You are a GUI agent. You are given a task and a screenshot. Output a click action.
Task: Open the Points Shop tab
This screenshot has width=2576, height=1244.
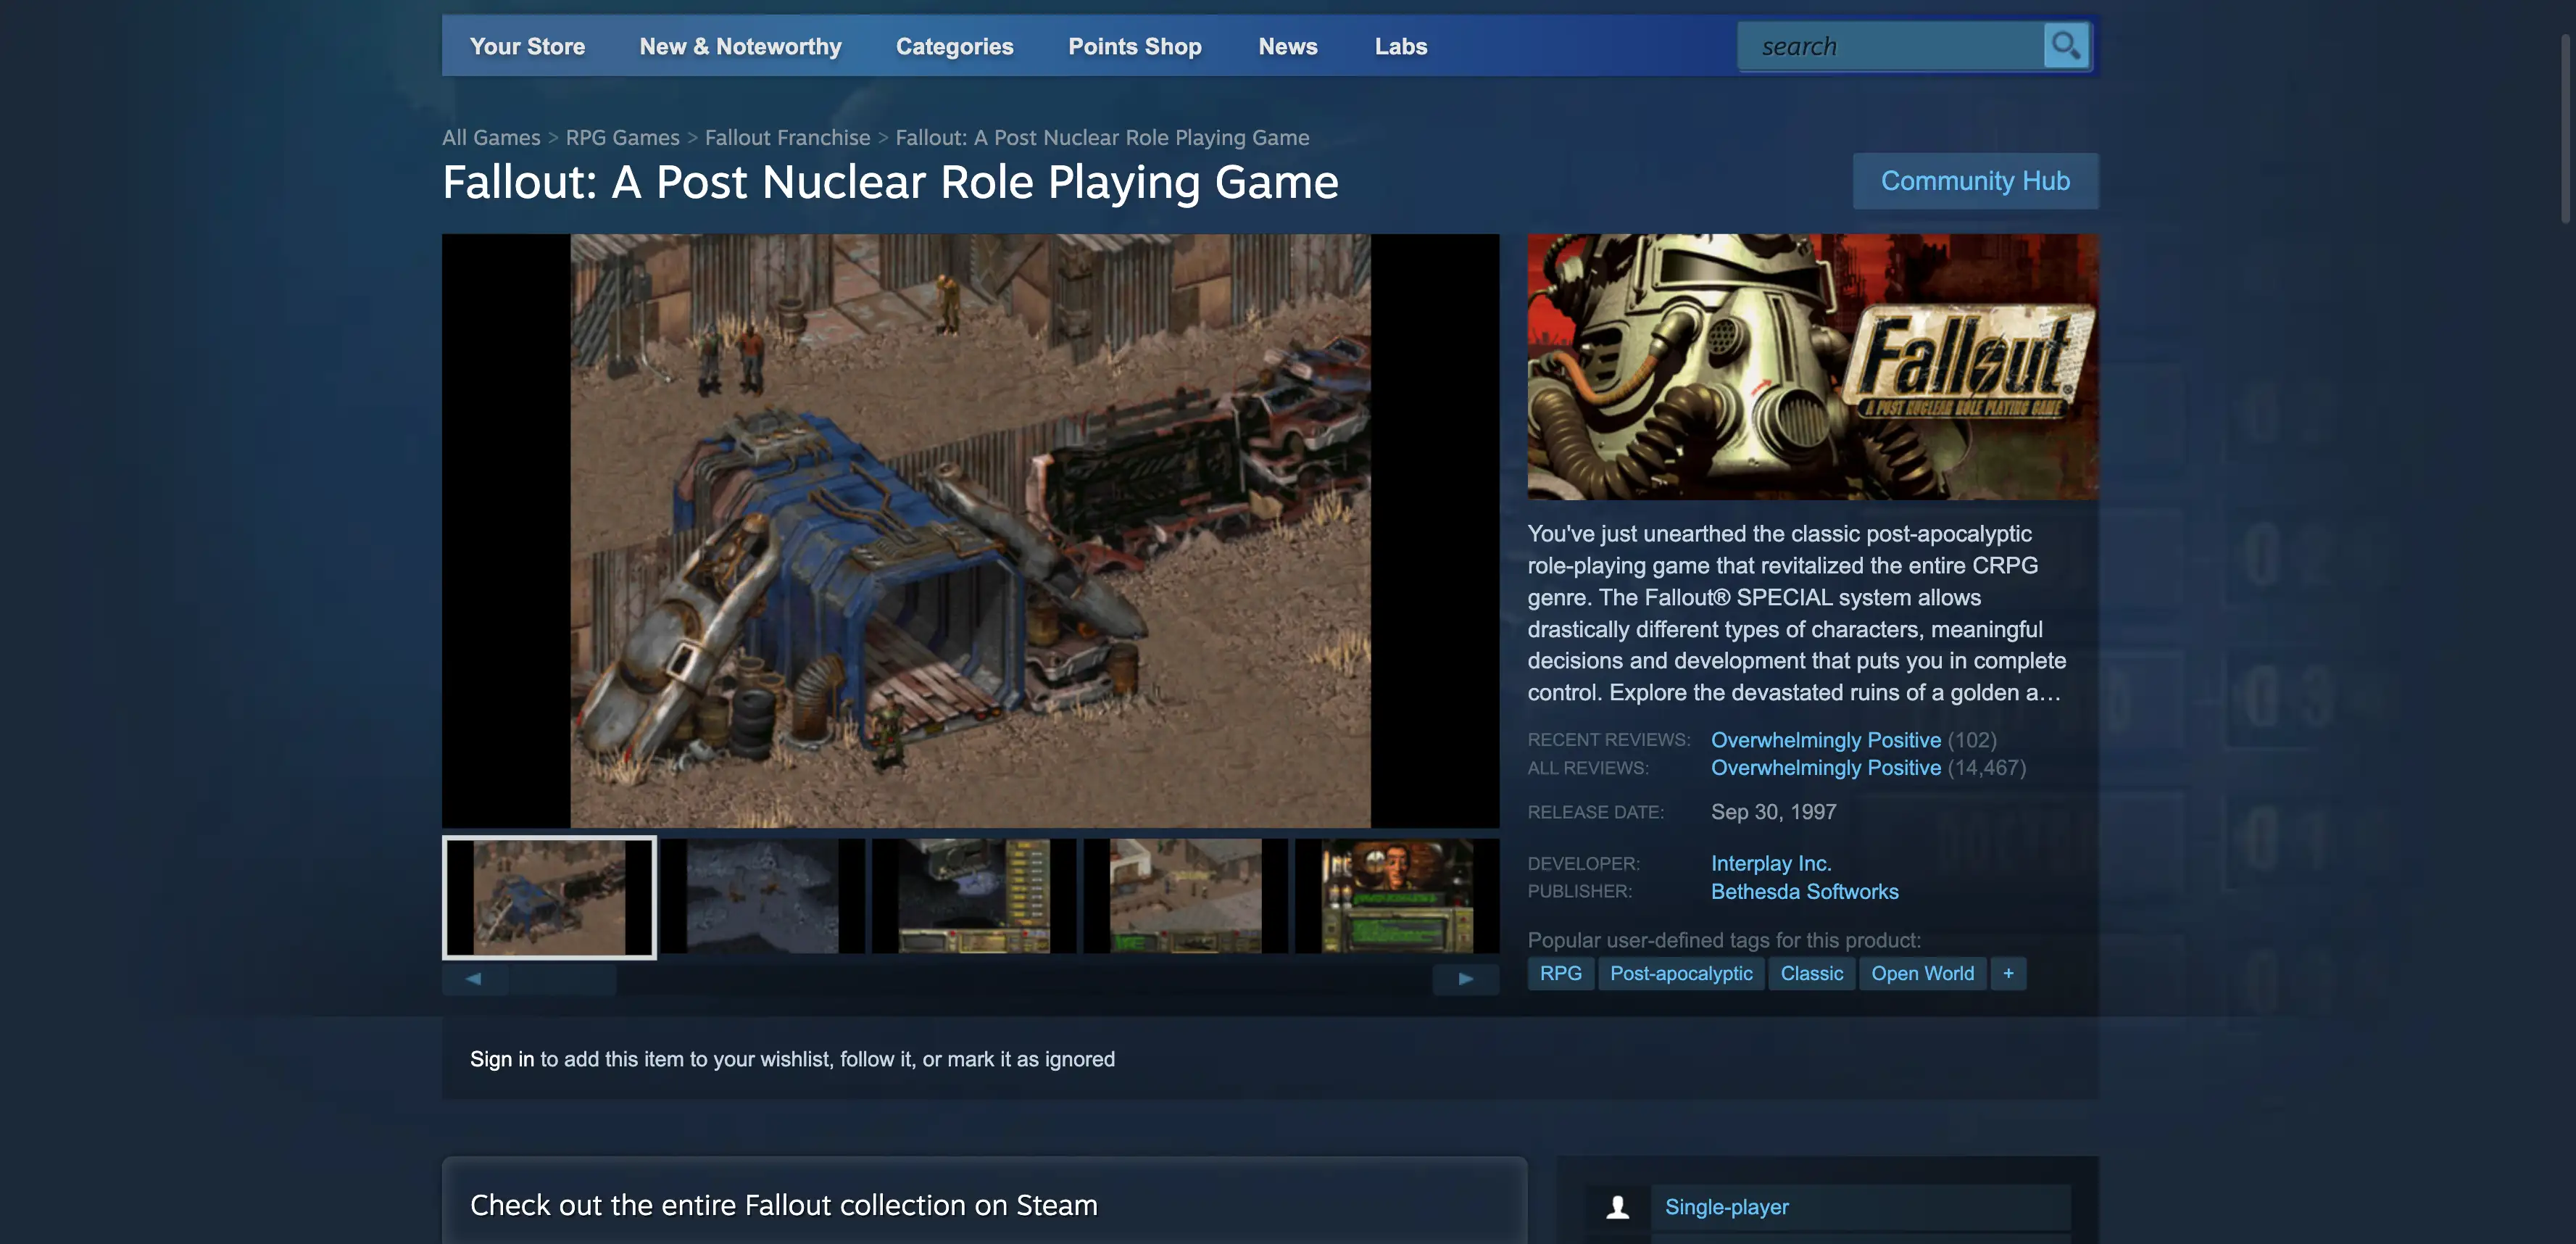(x=1134, y=46)
